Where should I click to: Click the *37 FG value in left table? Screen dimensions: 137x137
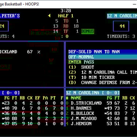(x=5, y=123)
